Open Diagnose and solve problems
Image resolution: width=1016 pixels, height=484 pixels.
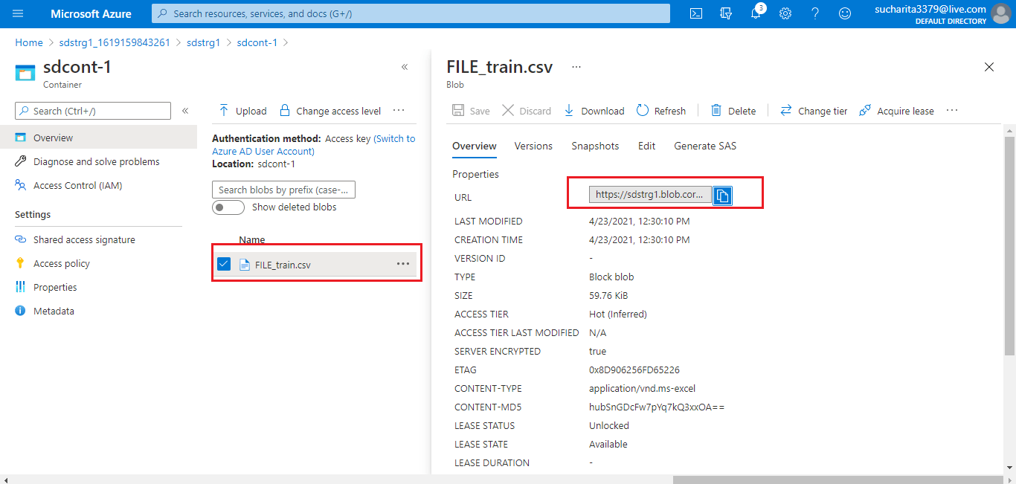point(98,161)
